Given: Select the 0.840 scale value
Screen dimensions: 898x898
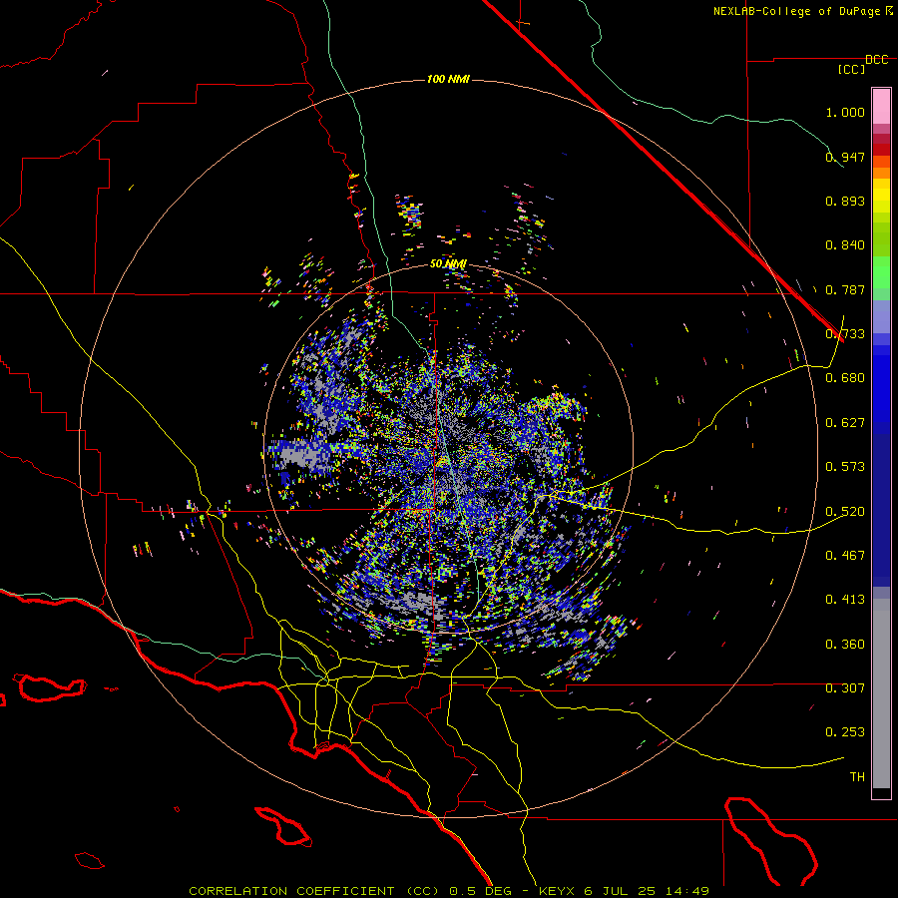Looking at the screenshot, I should point(845,245).
